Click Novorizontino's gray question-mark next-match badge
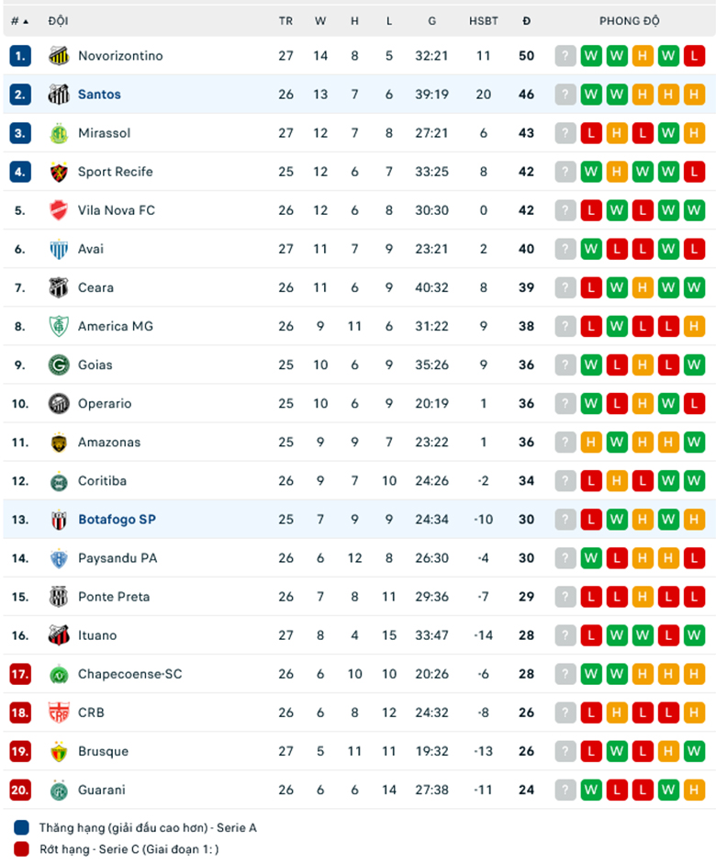 tap(565, 56)
